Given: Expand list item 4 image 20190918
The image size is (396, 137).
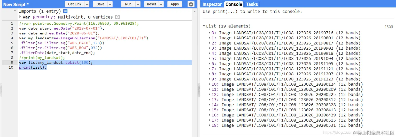Looking at the screenshot, I should pos(209,53).
